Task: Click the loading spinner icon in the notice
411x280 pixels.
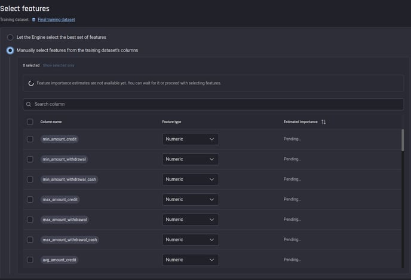Action: [x=31, y=83]
